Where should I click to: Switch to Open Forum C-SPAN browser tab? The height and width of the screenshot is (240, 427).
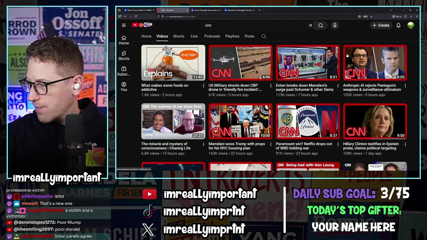point(139,10)
